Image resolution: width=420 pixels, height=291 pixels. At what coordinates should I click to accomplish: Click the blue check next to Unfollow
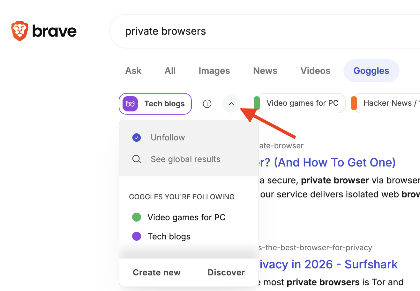pyautogui.click(x=137, y=138)
